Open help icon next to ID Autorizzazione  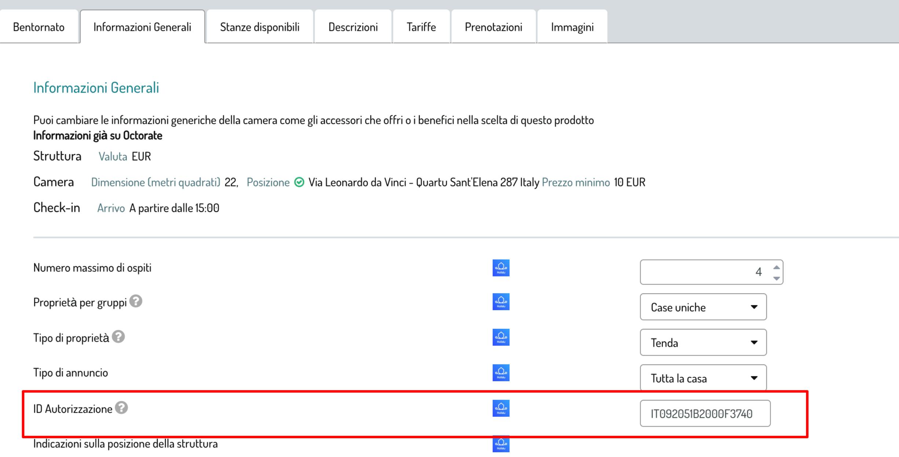121,408
